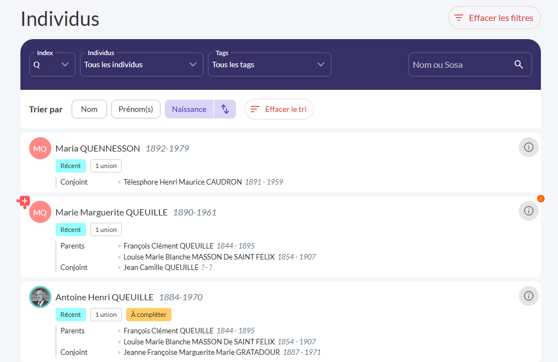Screen dimensions: 558x362
Task: Open info icon for Antoine Henri QUEUILLE
Action: (528, 296)
